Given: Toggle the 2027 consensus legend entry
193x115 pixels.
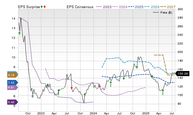Looking at the screenshot, I should pos(168,7).
